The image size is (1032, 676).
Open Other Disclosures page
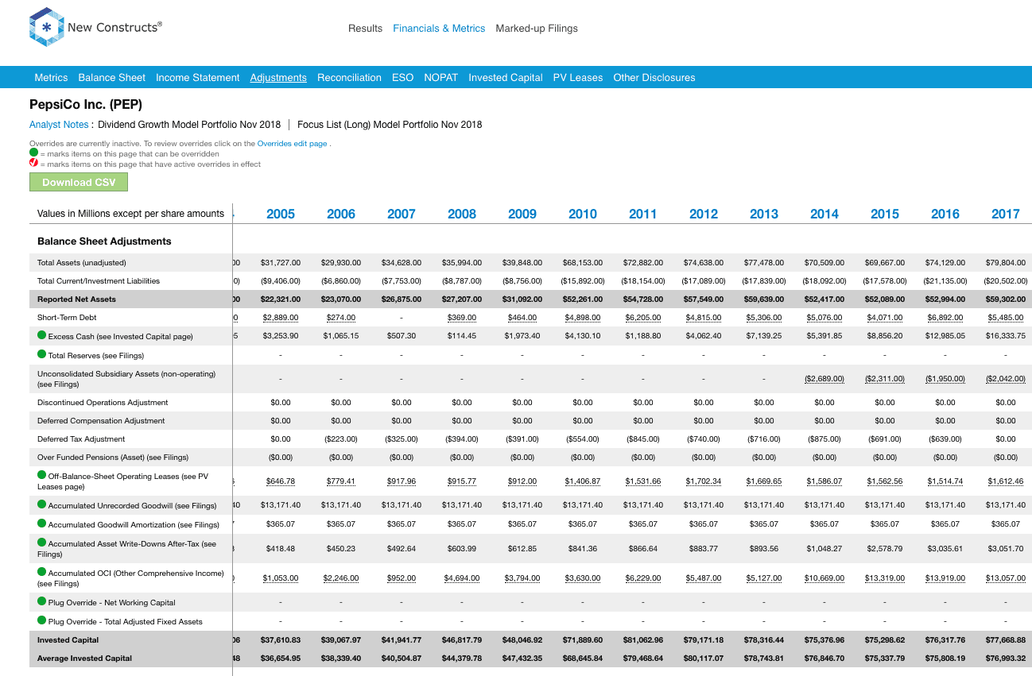[x=654, y=78]
